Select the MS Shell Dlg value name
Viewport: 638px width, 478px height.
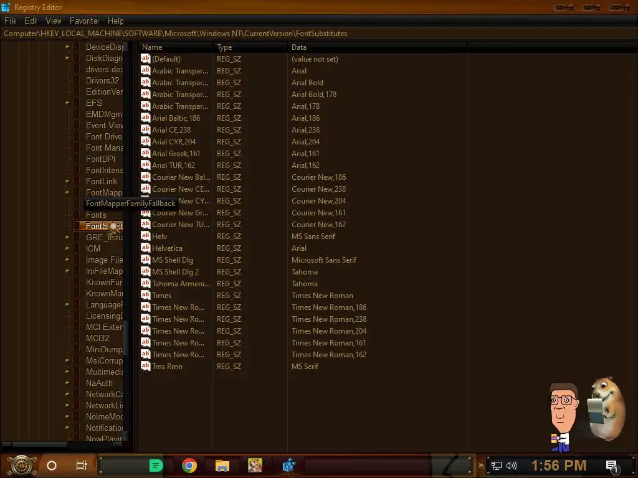coord(173,260)
